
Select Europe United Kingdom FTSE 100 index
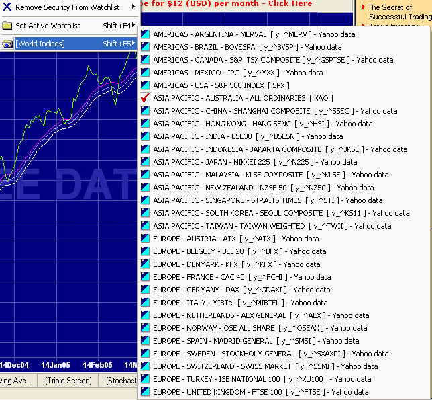(283, 392)
